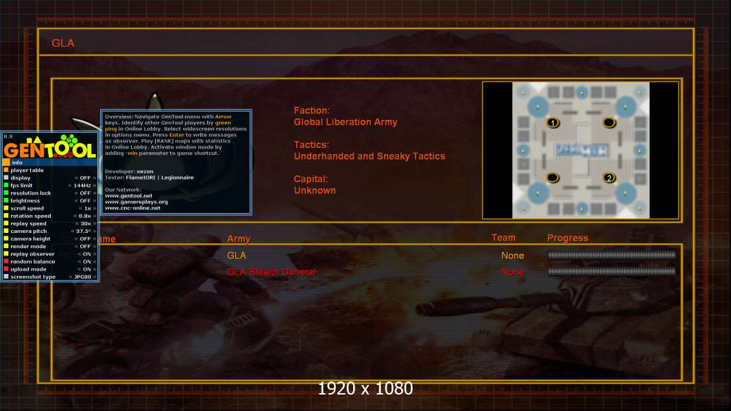Screen dimensions: 731x411
Task: Click the red square beside random balance
Action: point(6,261)
